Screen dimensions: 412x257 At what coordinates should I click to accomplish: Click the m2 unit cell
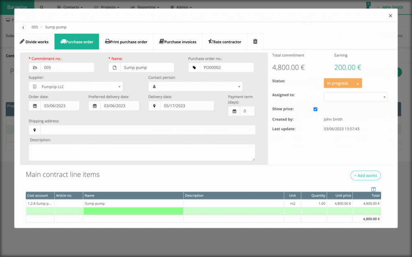point(293,203)
